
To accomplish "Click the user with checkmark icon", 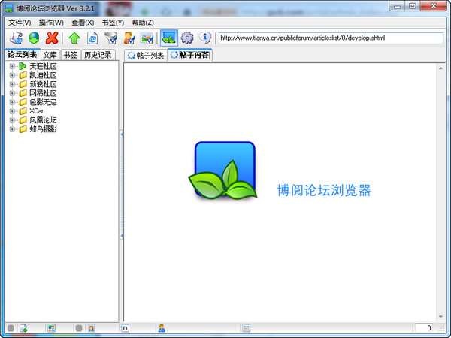I will (x=129, y=38).
